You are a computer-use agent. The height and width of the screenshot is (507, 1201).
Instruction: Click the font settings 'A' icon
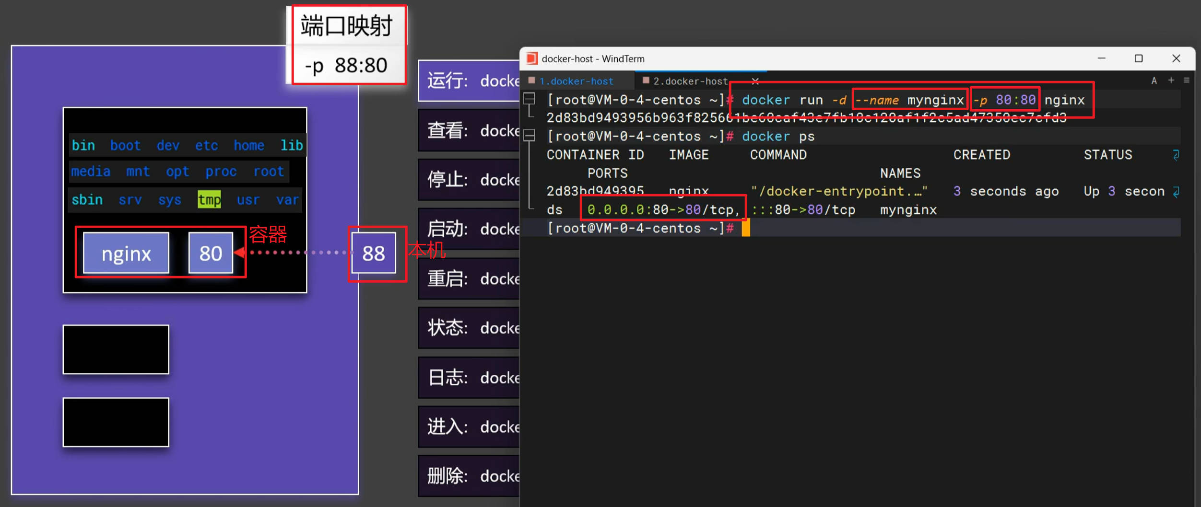tap(1154, 81)
